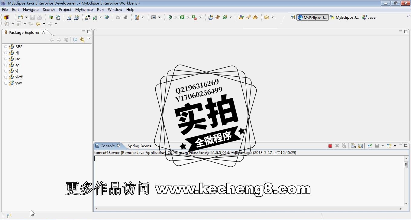Expand the sg project
Viewport: 411px width, 220px height.
tap(6, 65)
